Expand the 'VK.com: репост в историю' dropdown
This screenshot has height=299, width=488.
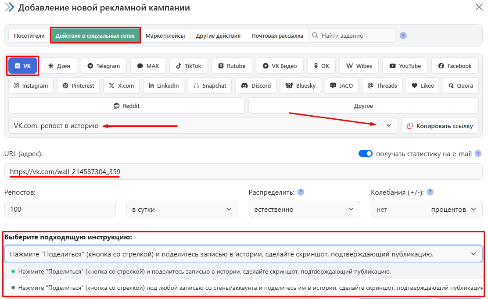203,125
